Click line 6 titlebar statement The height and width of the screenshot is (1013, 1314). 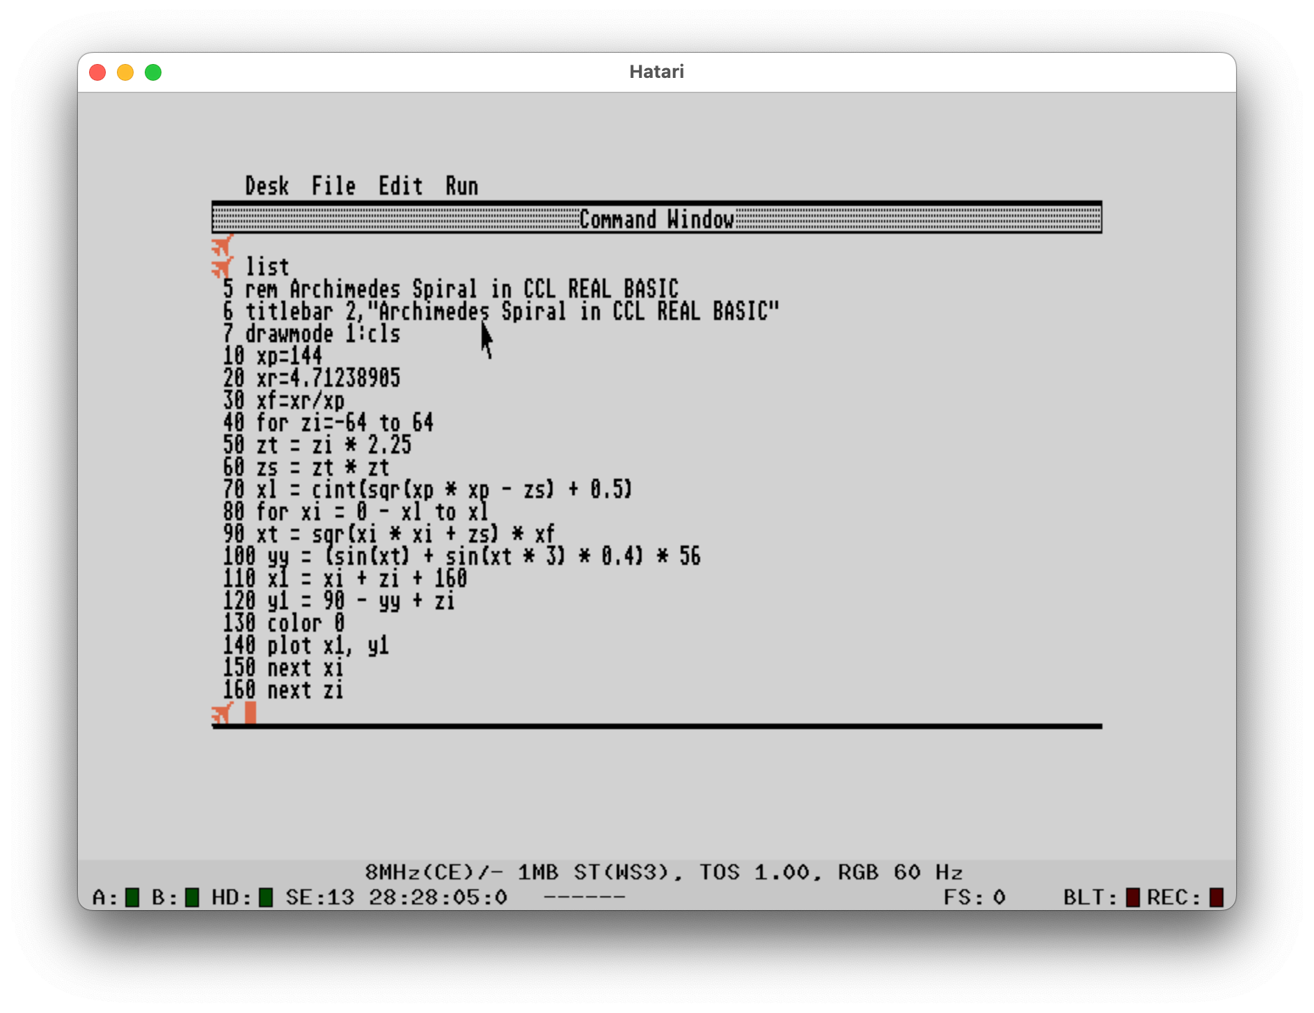coord(500,311)
